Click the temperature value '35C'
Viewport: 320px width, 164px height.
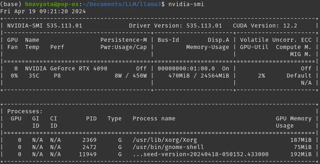[34, 76]
